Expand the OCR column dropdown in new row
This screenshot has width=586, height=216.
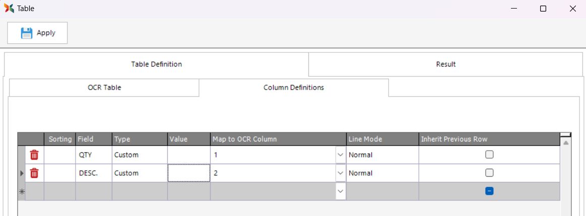(x=340, y=191)
